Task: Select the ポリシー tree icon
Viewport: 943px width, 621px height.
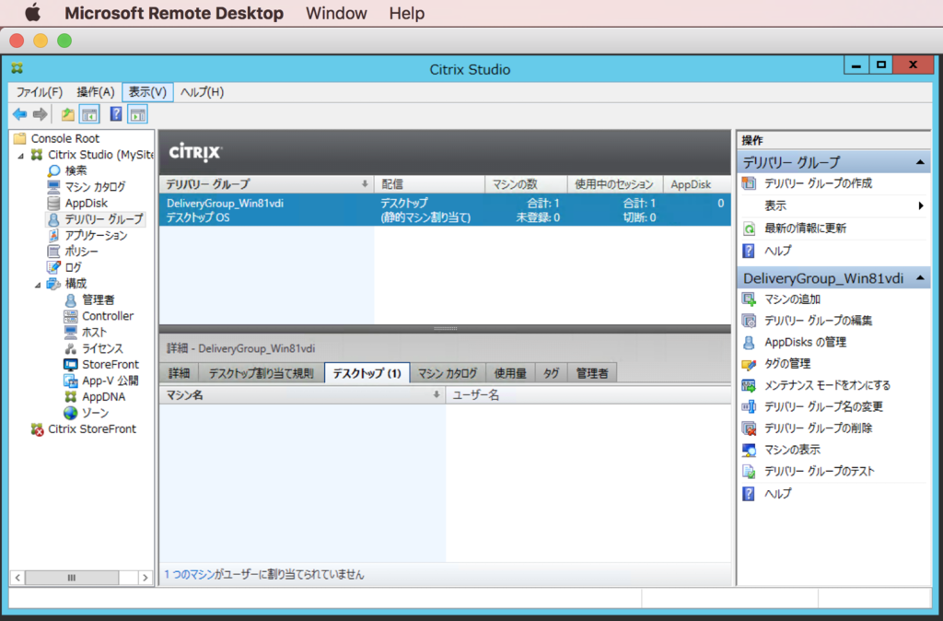Action: (x=54, y=251)
